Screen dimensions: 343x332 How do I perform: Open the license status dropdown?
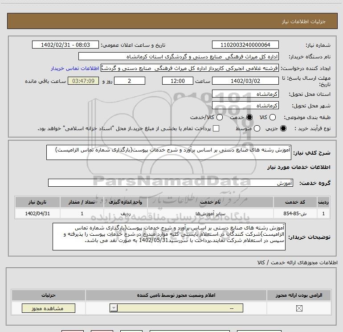click(176, 308)
